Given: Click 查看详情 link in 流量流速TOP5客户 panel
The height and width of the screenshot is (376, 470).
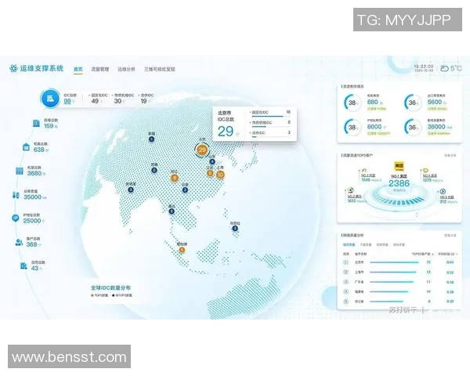Looking at the screenshot, I should tap(449, 155).
